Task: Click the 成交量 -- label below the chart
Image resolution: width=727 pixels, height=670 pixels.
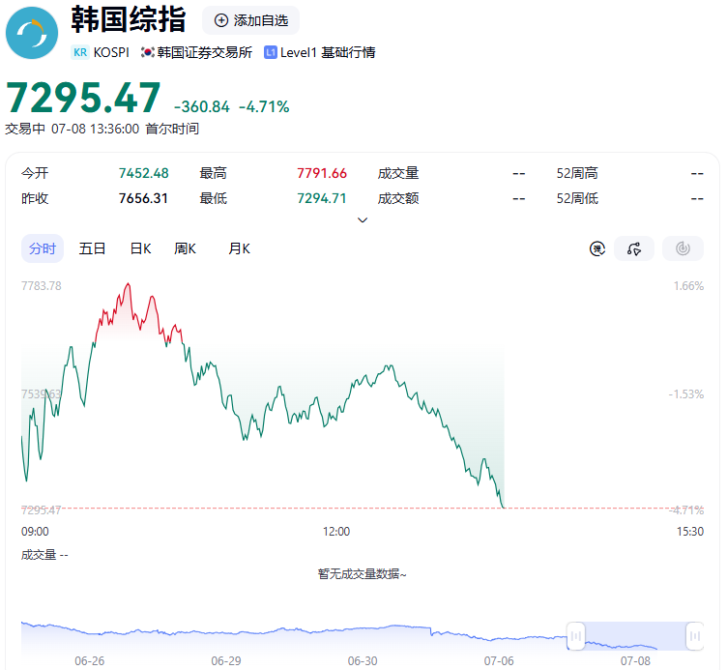Action: (x=44, y=555)
